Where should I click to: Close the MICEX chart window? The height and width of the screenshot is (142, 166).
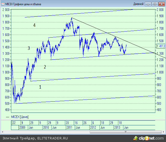pos(161,4)
